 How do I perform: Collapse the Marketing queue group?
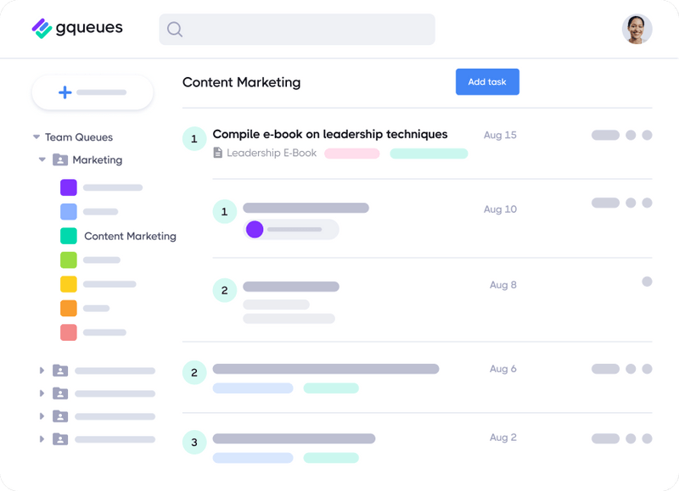pyautogui.click(x=41, y=159)
